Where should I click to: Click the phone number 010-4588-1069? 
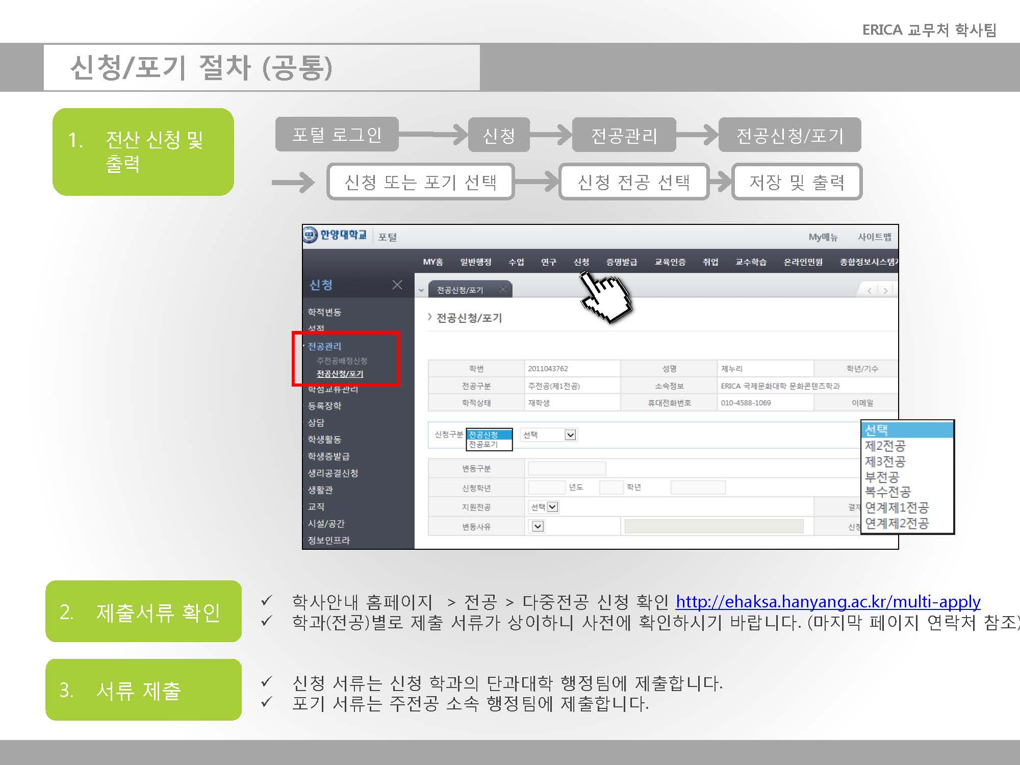746,403
